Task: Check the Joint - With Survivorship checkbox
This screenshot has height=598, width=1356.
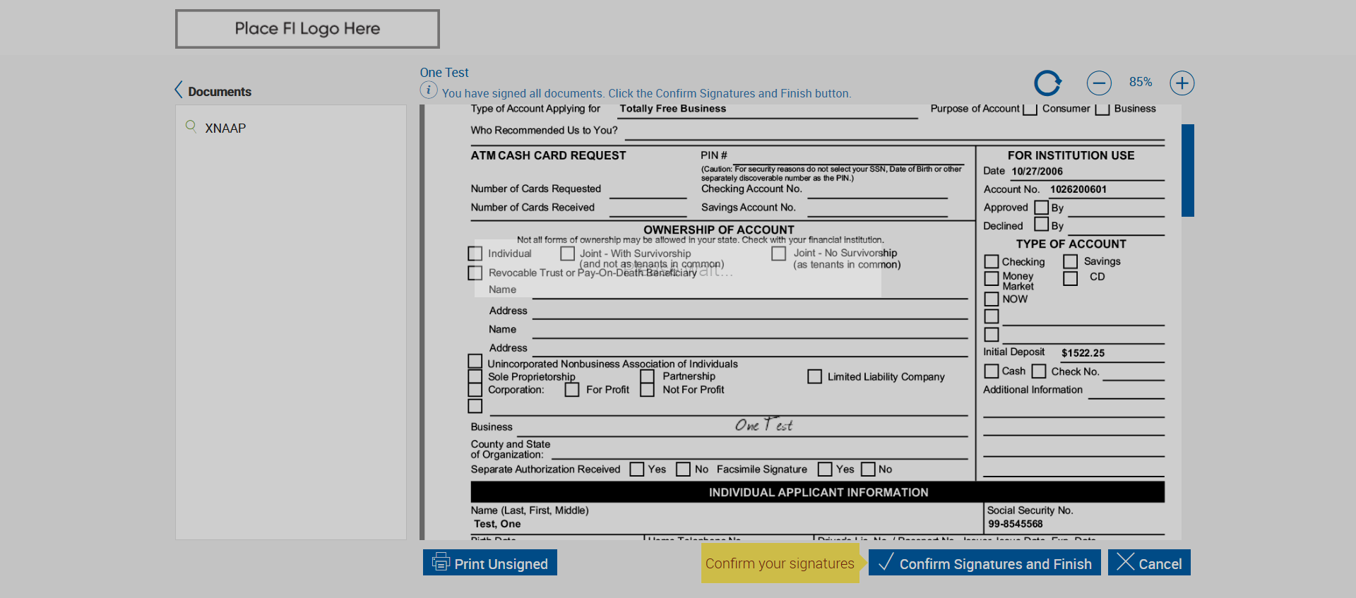Action: tap(567, 253)
